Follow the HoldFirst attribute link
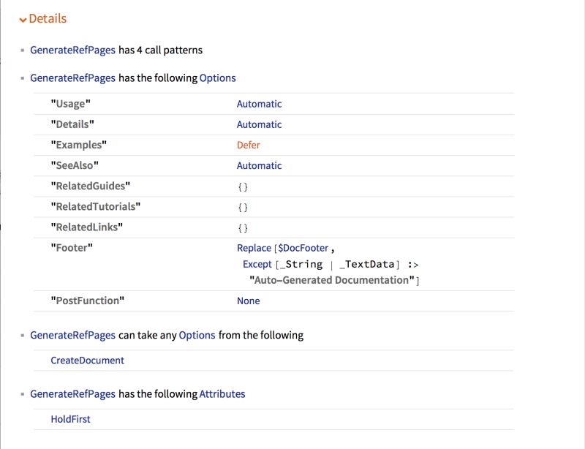585x449 pixels. tap(71, 418)
